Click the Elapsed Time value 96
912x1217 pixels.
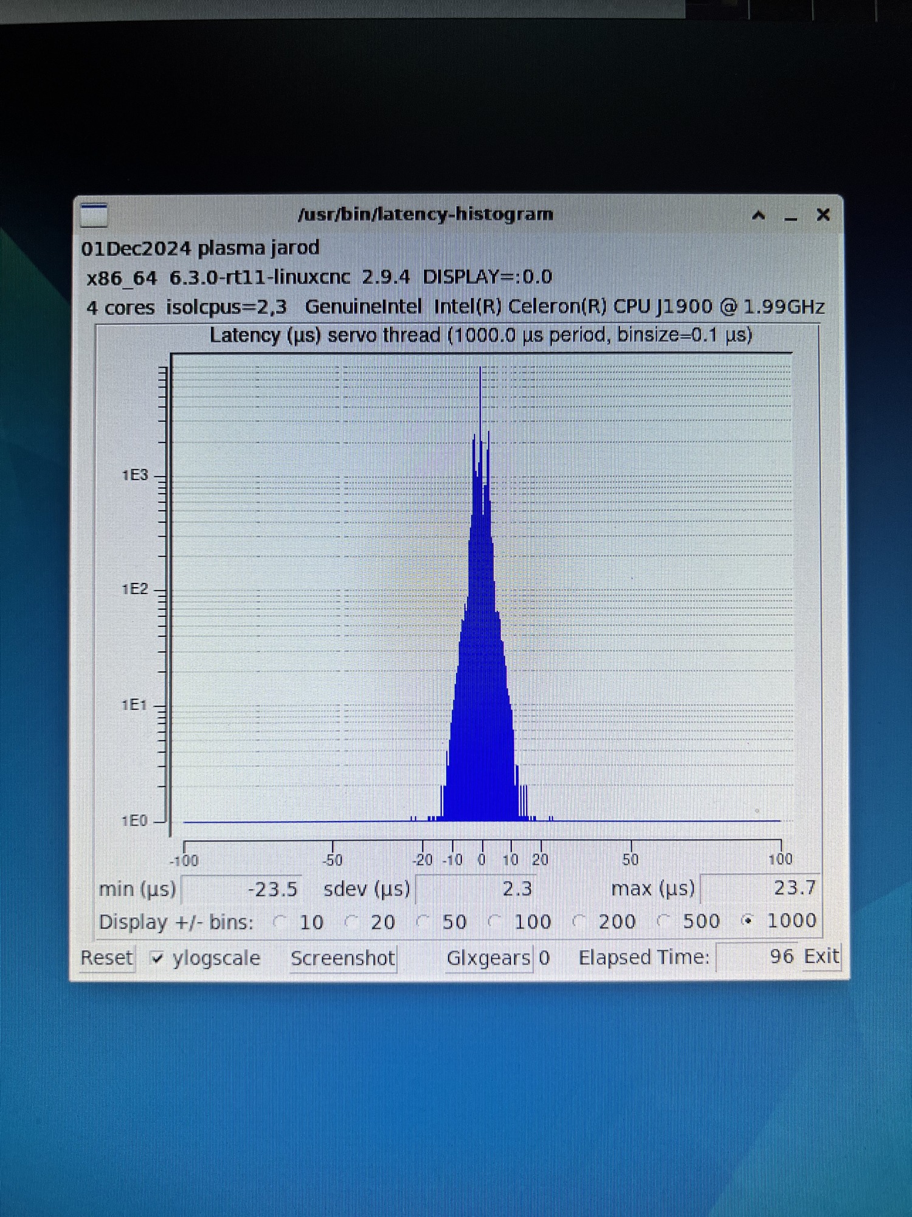(x=757, y=957)
